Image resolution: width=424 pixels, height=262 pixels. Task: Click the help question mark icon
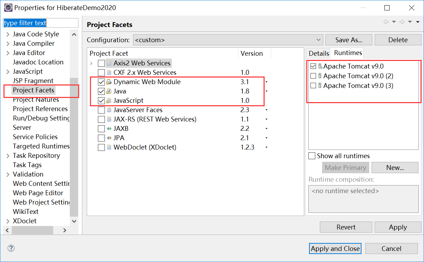coord(11,248)
